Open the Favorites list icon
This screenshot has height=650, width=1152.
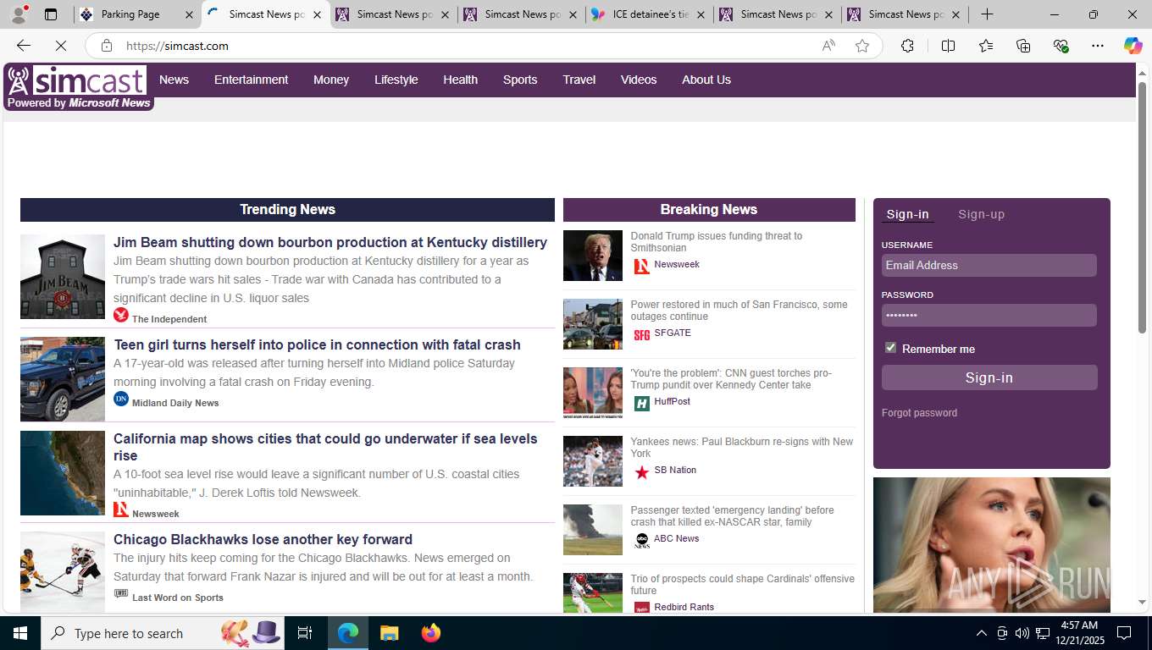click(986, 46)
